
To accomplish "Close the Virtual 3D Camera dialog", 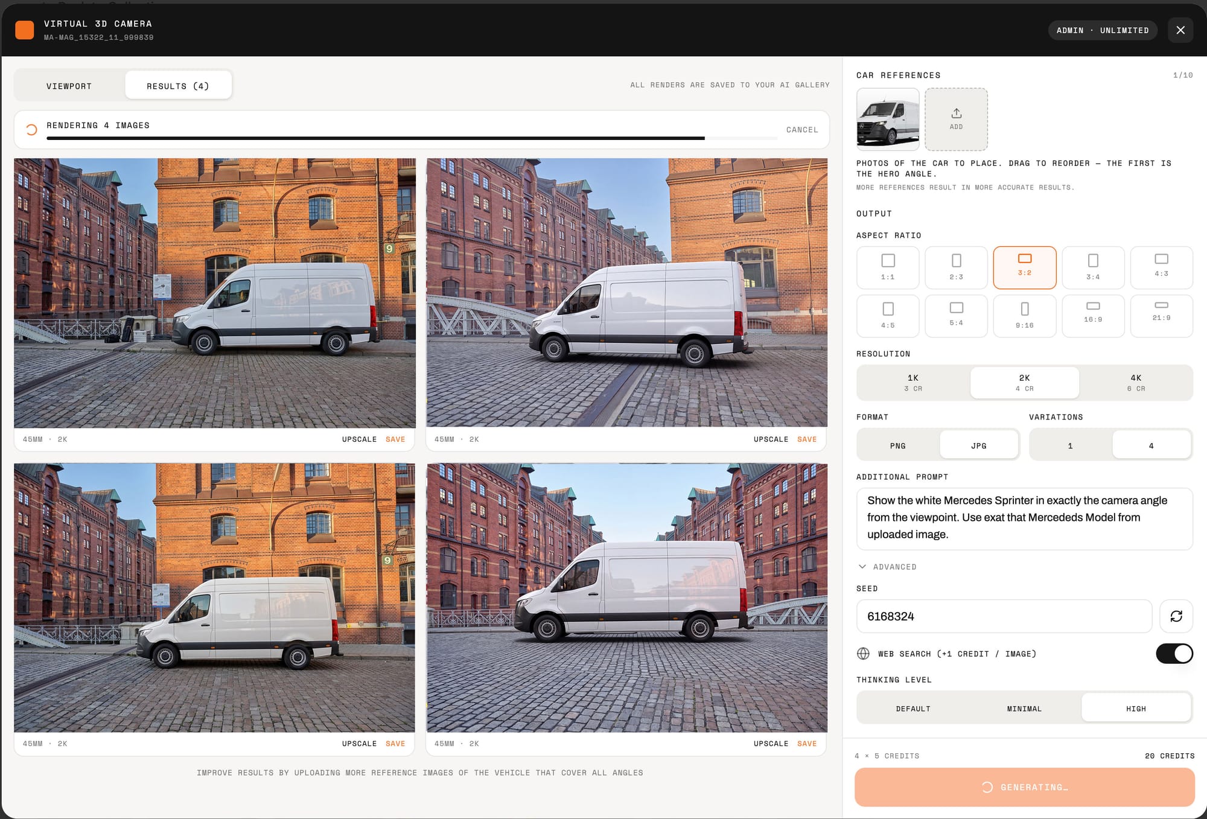I will 1180,30.
